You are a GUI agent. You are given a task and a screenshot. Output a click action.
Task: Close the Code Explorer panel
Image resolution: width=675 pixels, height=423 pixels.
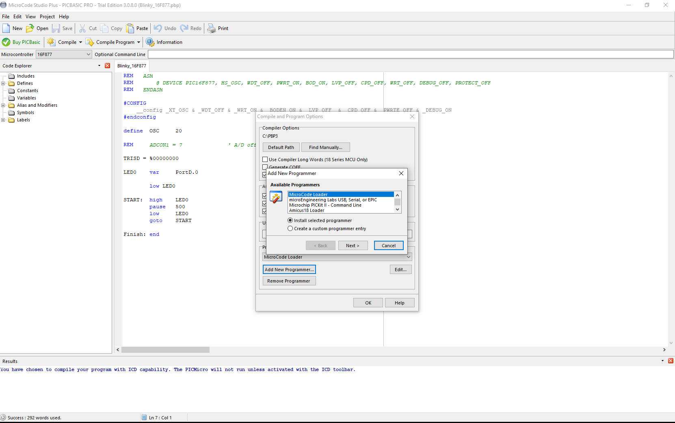[107, 66]
